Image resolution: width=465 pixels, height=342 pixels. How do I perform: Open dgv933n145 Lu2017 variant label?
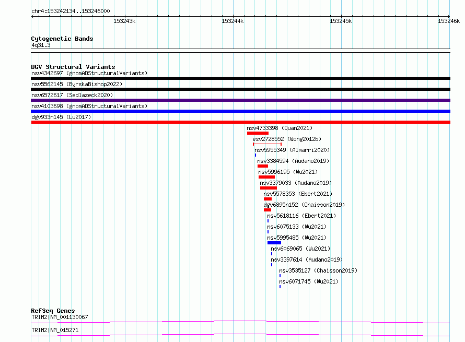[x=61, y=117]
